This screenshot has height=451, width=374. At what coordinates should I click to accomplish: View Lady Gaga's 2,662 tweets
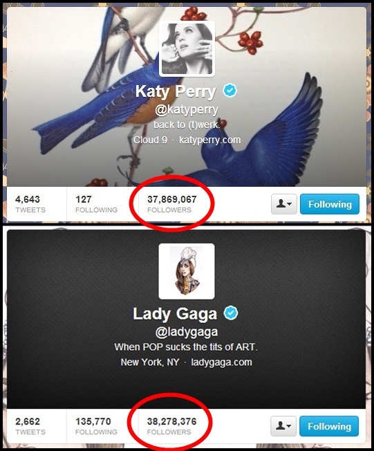[30, 426]
